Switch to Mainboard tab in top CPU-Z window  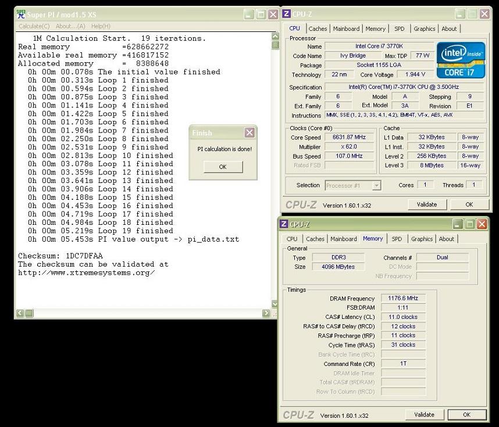pos(346,28)
